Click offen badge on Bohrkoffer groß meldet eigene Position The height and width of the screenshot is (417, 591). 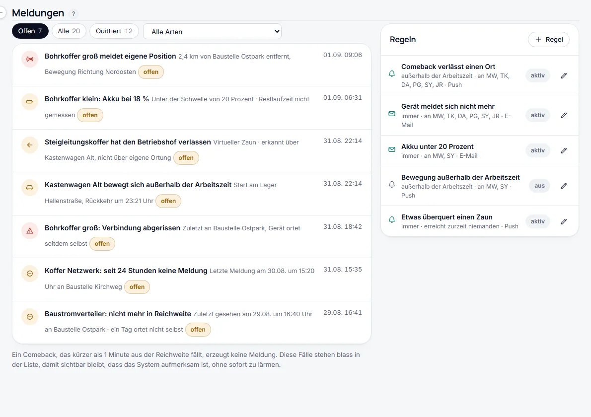(151, 72)
